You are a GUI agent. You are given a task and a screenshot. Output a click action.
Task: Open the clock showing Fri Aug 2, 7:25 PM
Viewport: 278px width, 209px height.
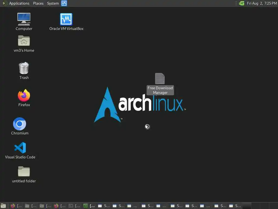[262, 3]
